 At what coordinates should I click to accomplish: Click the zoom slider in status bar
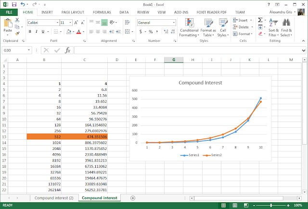(271, 205)
